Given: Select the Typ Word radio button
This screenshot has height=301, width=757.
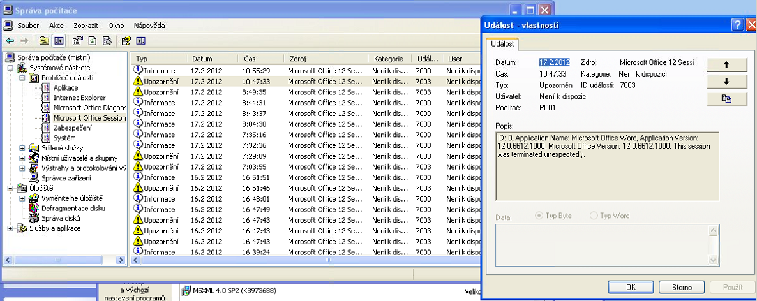Looking at the screenshot, I should coord(594,216).
